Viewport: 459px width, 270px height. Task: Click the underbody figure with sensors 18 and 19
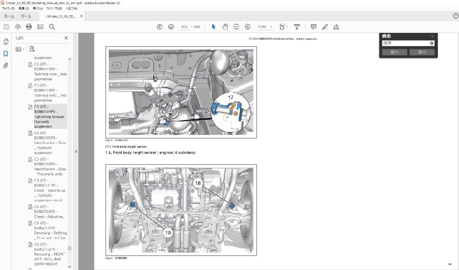181,210
